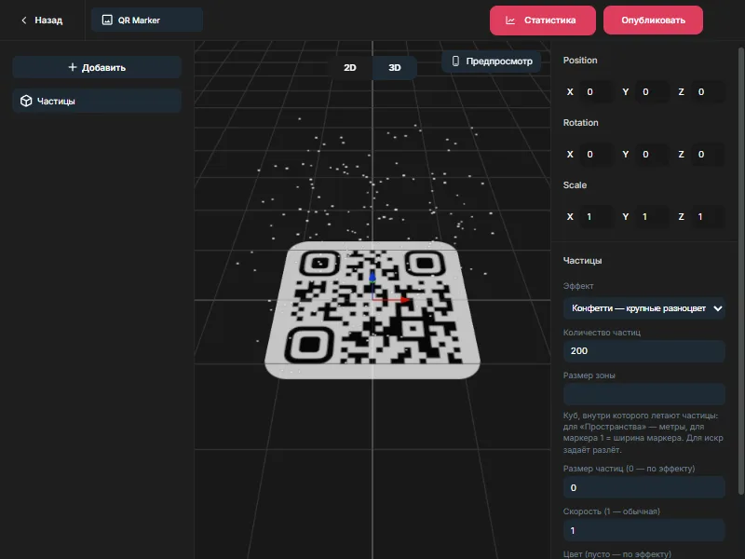
Task: Edit Rotation Y field
Action: click(653, 154)
